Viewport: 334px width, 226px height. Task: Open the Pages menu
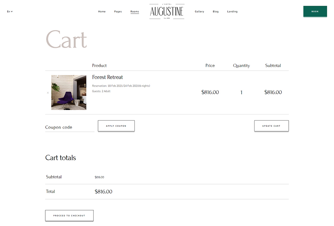pyautogui.click(x=118, y=11)
